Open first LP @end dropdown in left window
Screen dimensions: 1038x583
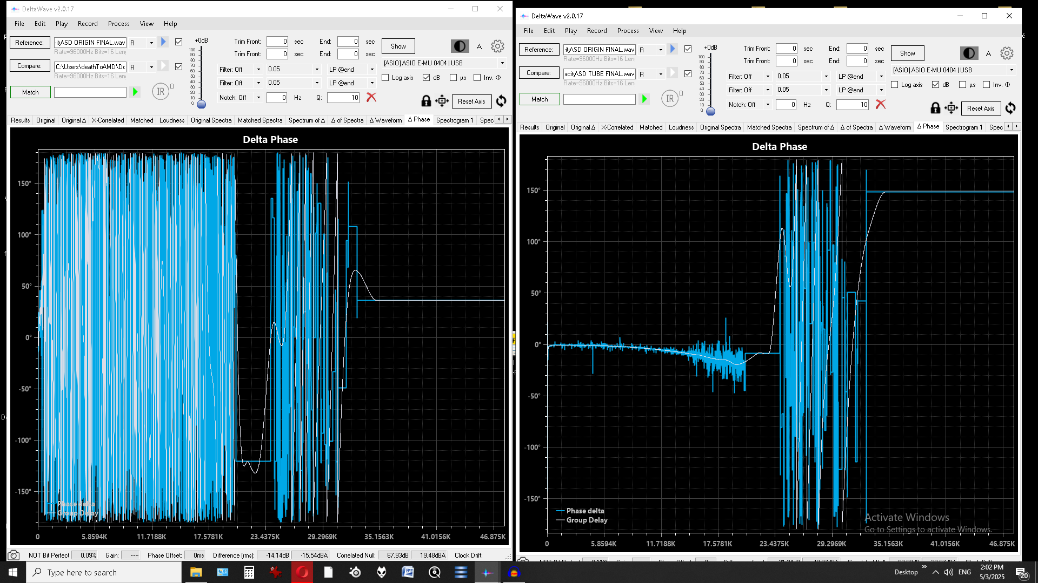click(x=372, y=69)
